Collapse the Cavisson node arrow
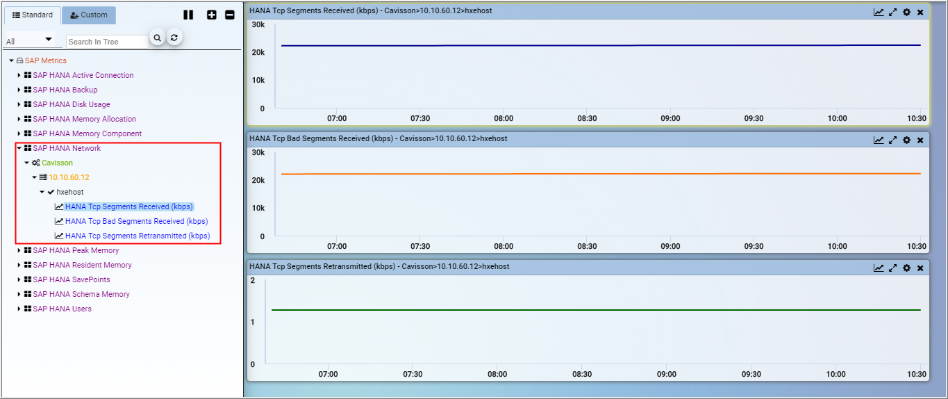The width and height of the screenshot is (948, 399). coord(27,163)
